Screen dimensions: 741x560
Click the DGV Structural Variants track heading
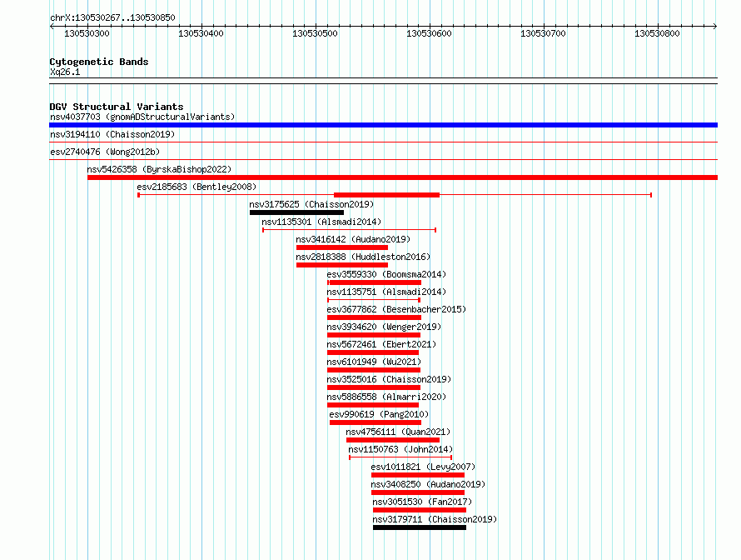[x=117, y=107]
